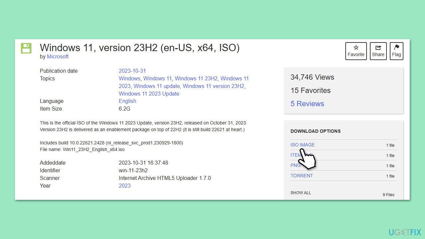Screen dimensions: 425x239
Task: Flag this item with the Flag button
Action: coord(396,51)
